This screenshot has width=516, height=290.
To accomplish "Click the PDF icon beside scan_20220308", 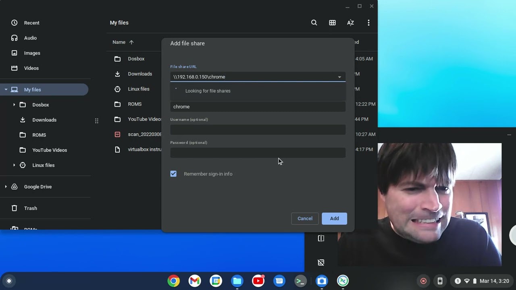I will click(x=117, y=134).
